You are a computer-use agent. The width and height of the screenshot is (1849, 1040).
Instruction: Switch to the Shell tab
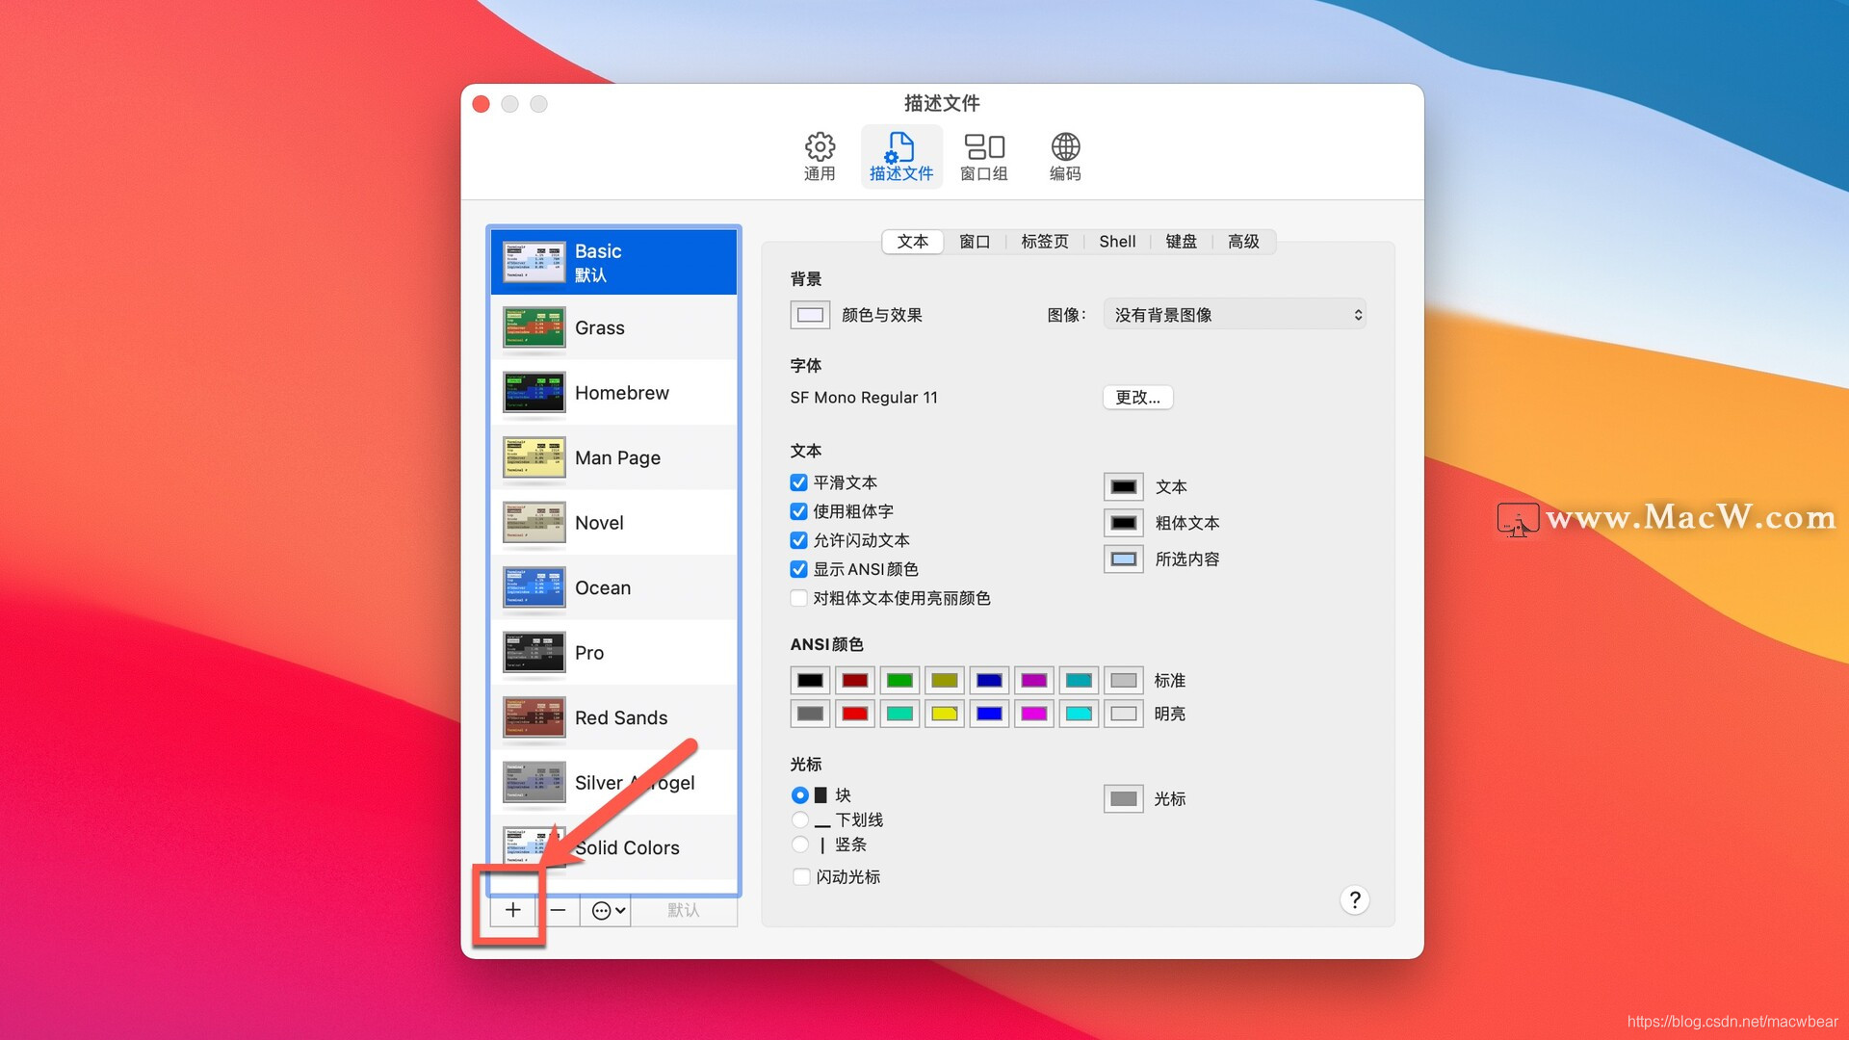(x=1117, y=242)
